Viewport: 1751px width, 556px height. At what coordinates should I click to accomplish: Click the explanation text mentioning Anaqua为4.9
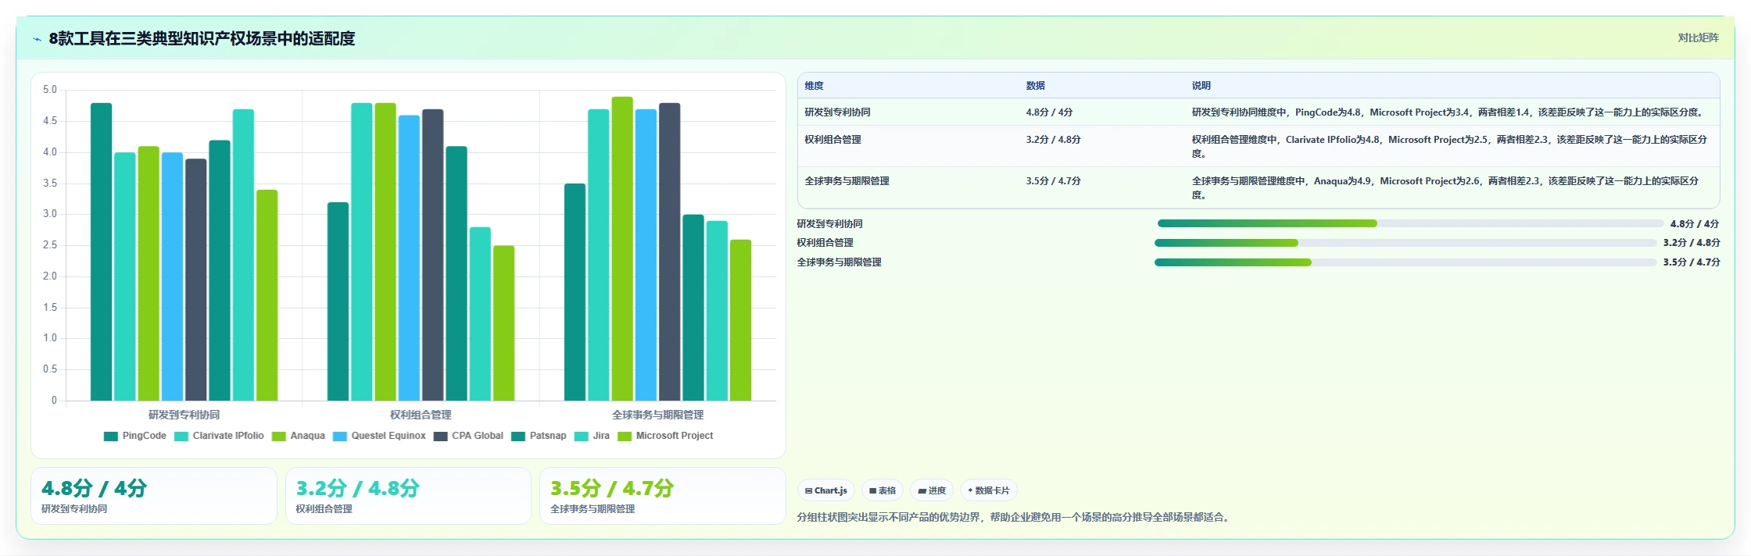point(1445,187)
